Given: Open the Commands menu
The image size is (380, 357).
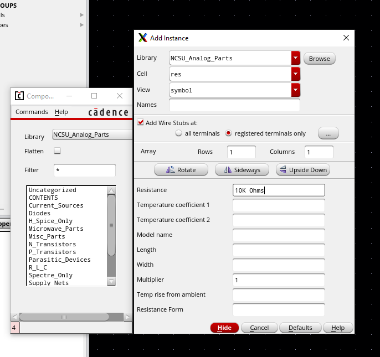Looking at the screenshot, I should 32,112.
